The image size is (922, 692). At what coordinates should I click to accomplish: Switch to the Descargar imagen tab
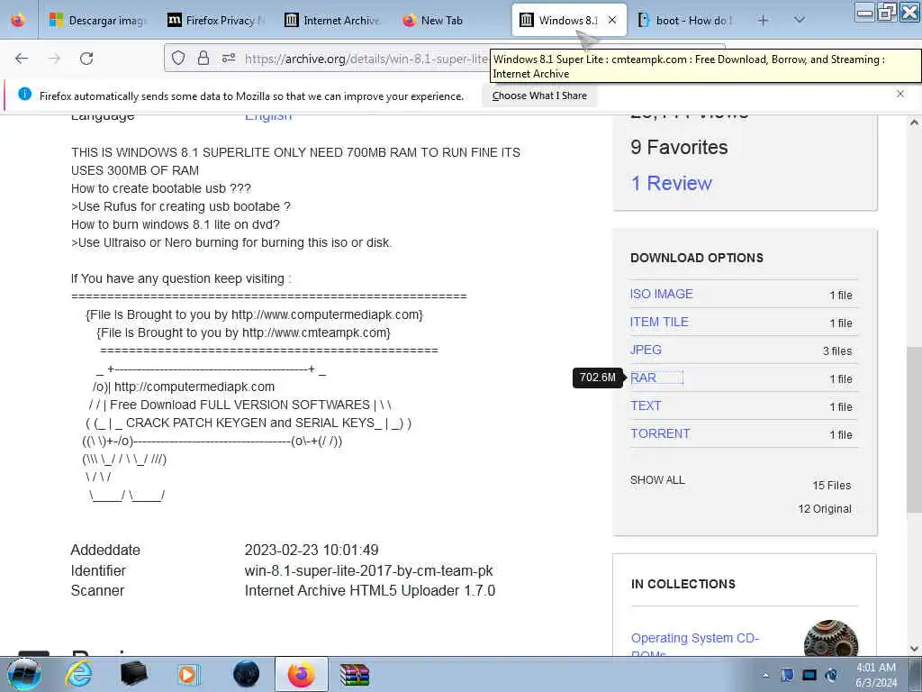[98, 20]
